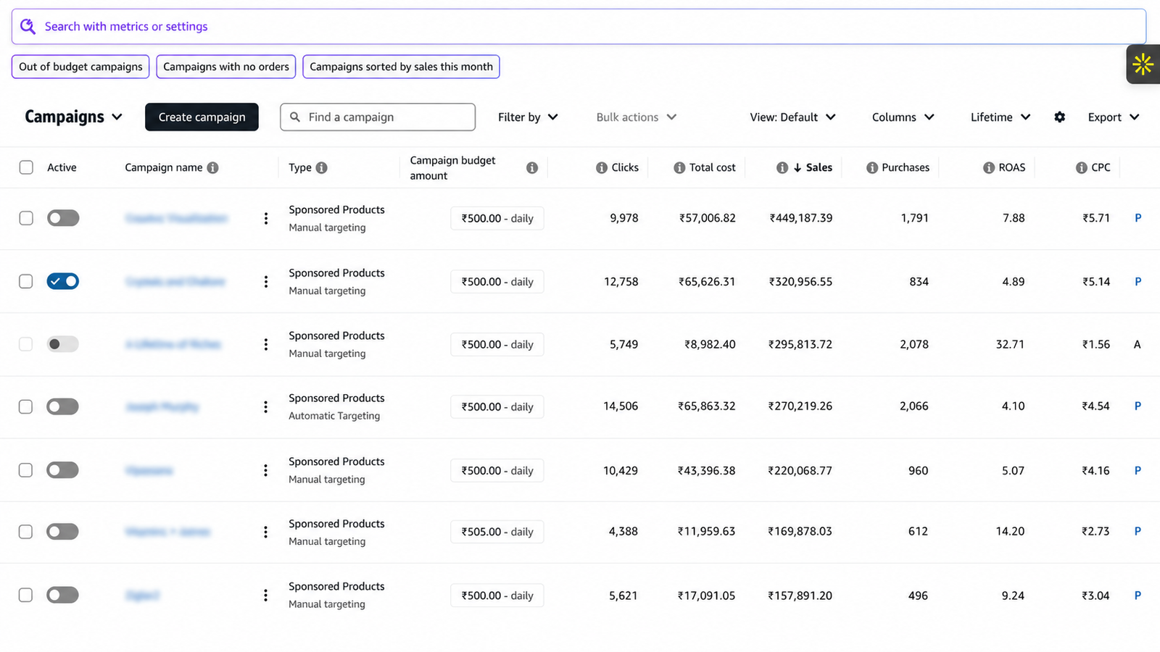Select Campaigns with no orders chip

click(x=226, y=67)
